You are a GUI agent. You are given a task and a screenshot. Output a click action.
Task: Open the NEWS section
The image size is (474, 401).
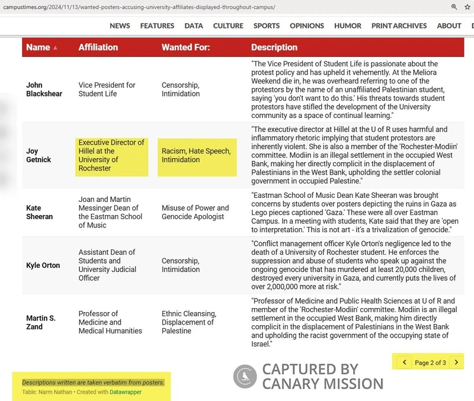(120, 26)
